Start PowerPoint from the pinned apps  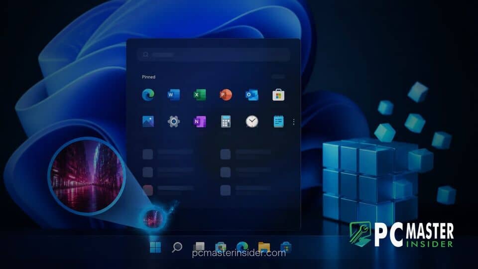(x=226, y=95)
